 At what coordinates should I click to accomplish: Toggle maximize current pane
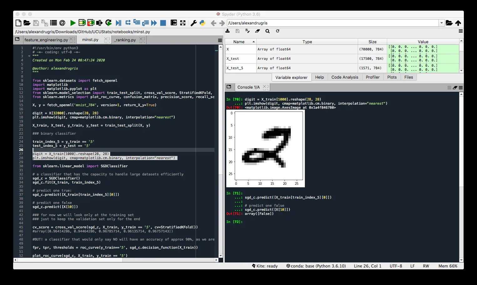[x=174, y=23]
